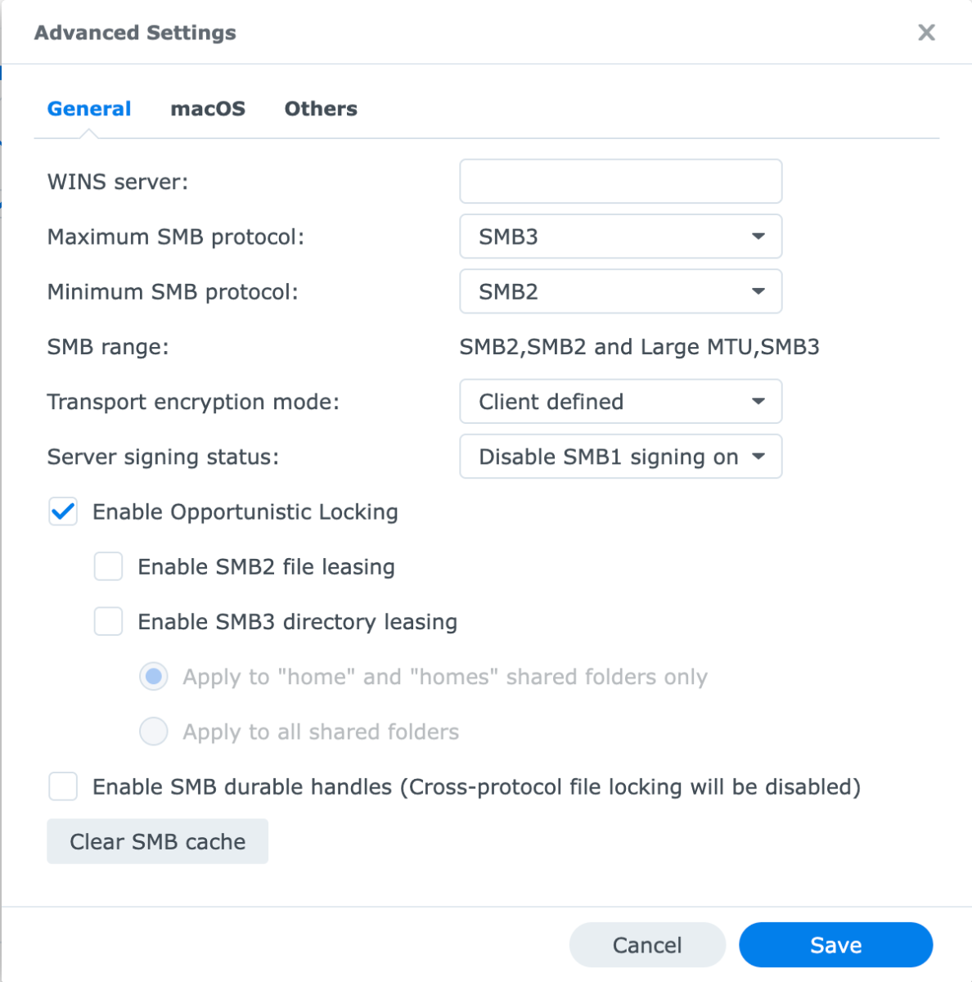Viewport: 972px width, 982px height.
Task: Open Transport encryption mode dropdown
Action: pos(620,402)
